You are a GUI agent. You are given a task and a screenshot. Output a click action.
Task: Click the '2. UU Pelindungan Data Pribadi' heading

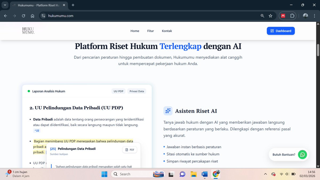point(76,108)
